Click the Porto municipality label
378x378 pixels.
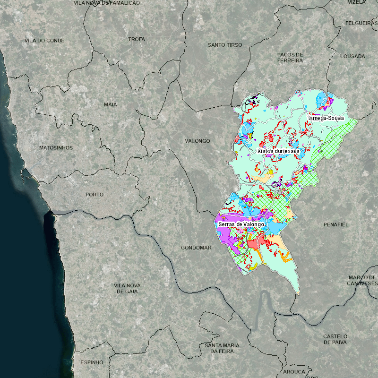point(94,195)
